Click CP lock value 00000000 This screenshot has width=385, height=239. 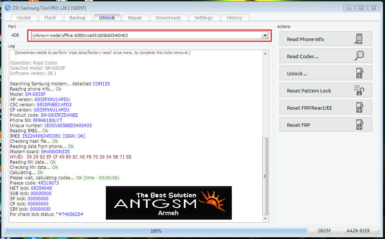tap(38, 204)
